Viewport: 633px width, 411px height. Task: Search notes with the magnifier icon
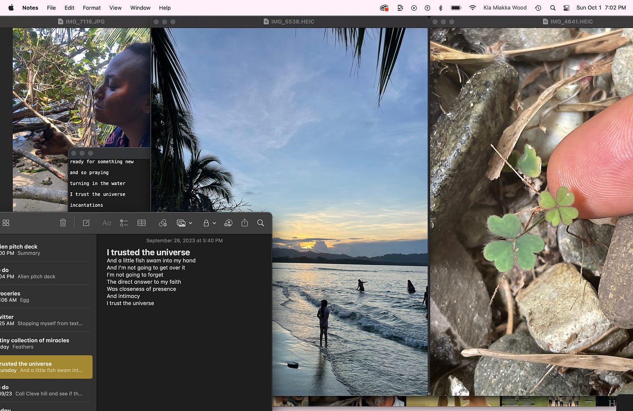click(260, 223)
